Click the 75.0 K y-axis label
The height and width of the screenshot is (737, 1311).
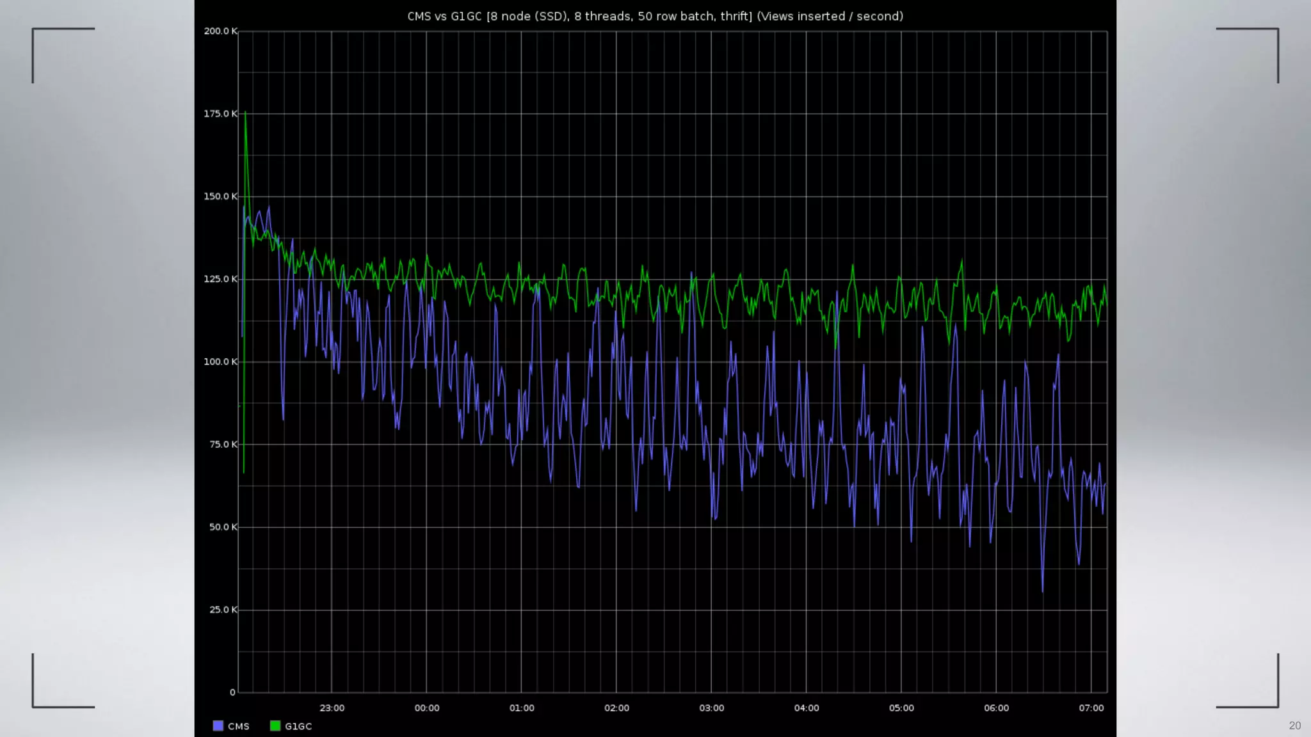(223, 445)
